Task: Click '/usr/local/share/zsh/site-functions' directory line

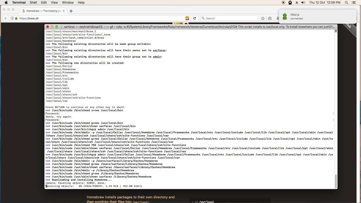Action: [73, 98]
